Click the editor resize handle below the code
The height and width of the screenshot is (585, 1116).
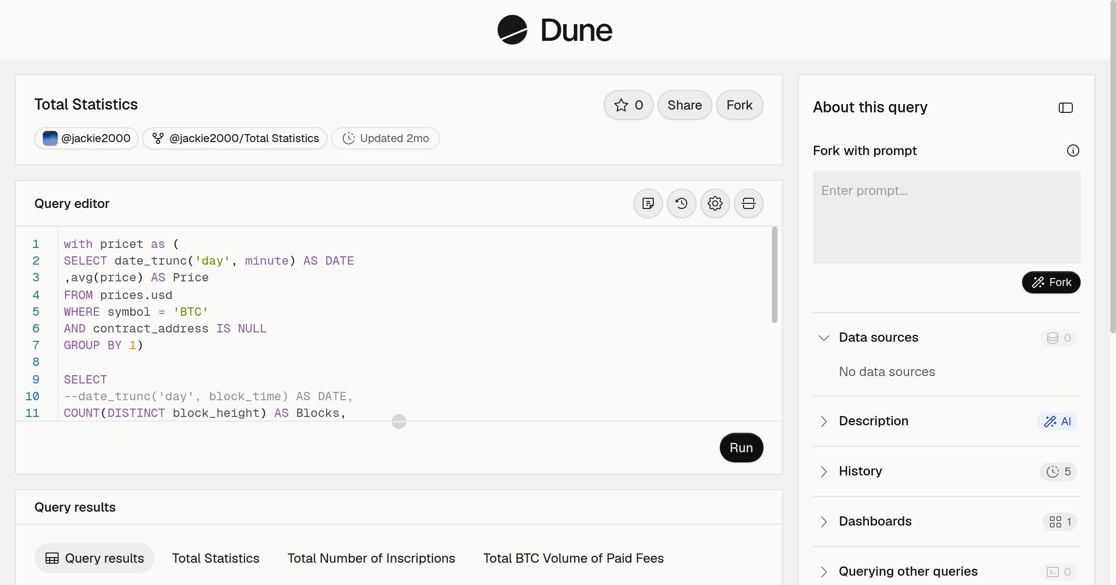tap(399, 422)
